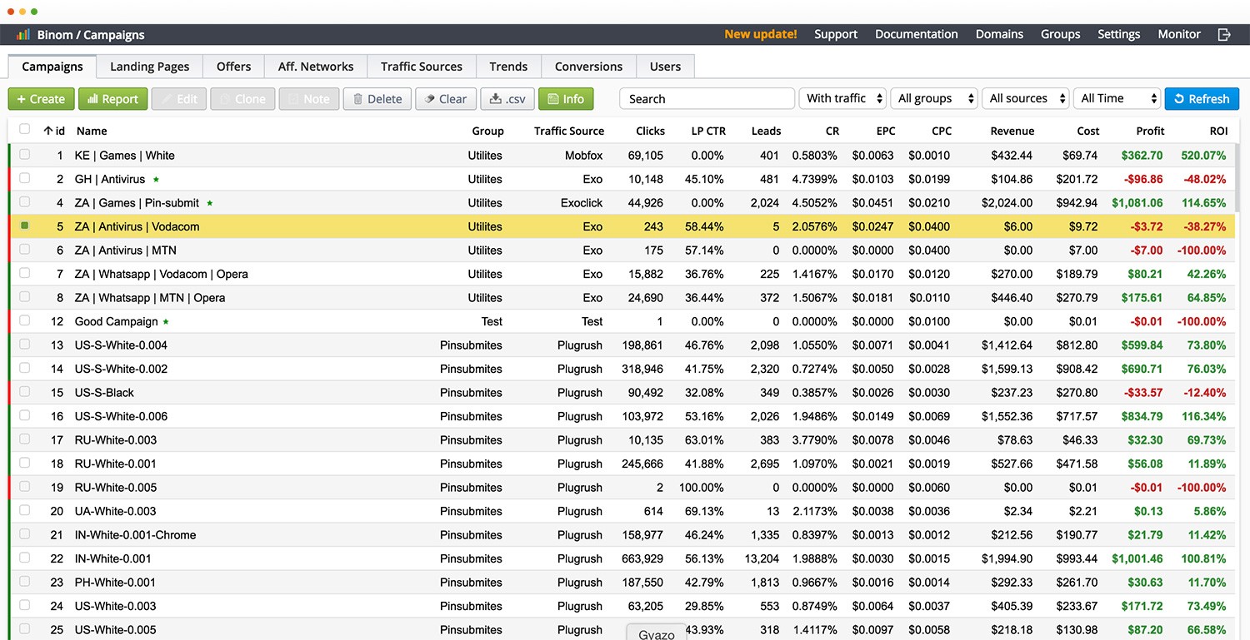
Task: Open the Report button
Action: tap(113, 99)
